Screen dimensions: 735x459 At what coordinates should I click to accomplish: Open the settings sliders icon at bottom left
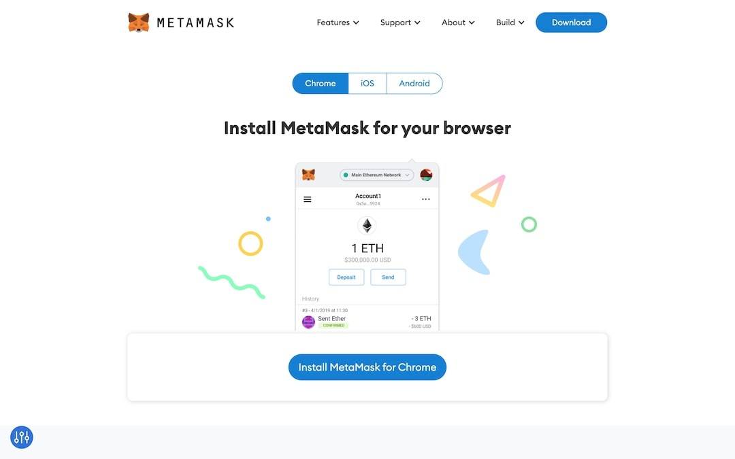22,437
